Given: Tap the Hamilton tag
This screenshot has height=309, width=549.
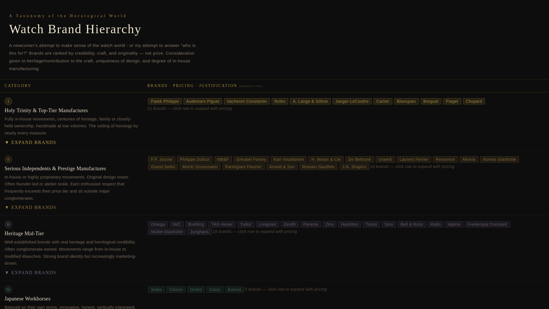Looking at the screenshot, I should 350,224.
